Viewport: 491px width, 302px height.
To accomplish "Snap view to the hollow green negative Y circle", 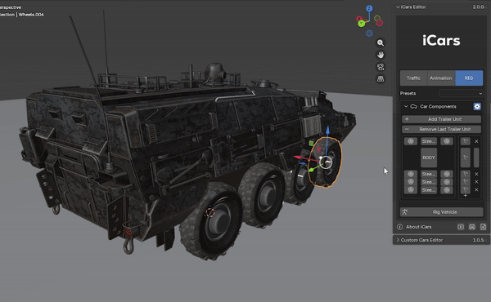I will pyautogui.click(x=377, y=19).
